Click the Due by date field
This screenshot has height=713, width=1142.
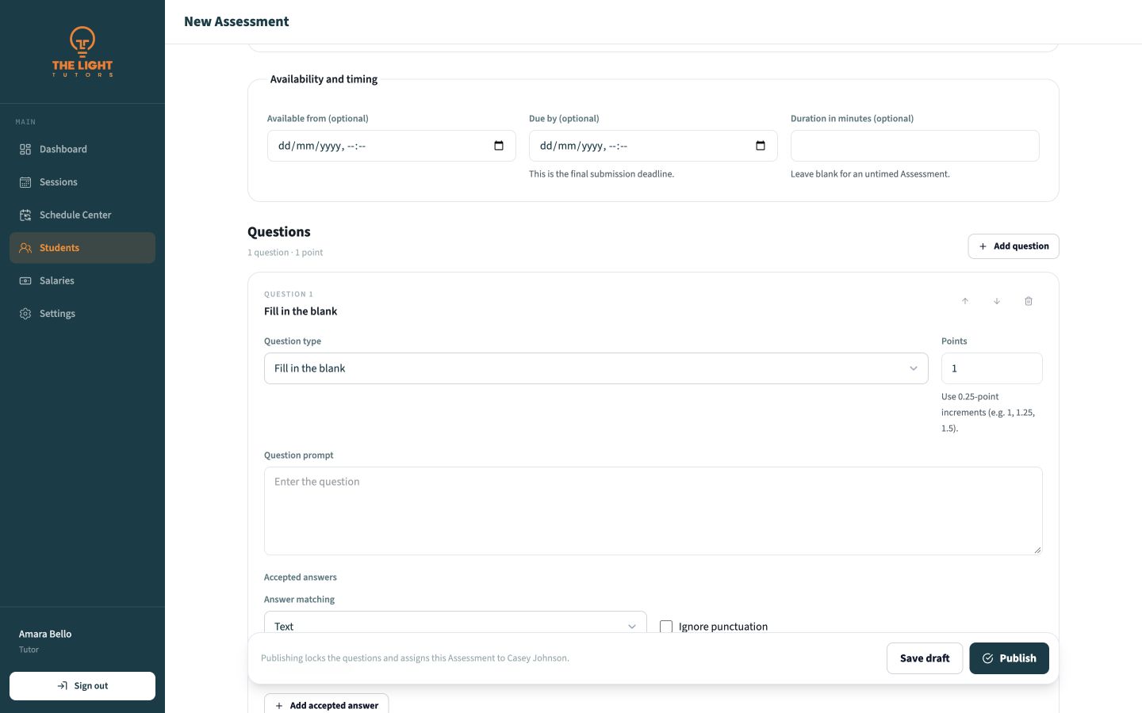pos(653,146)
